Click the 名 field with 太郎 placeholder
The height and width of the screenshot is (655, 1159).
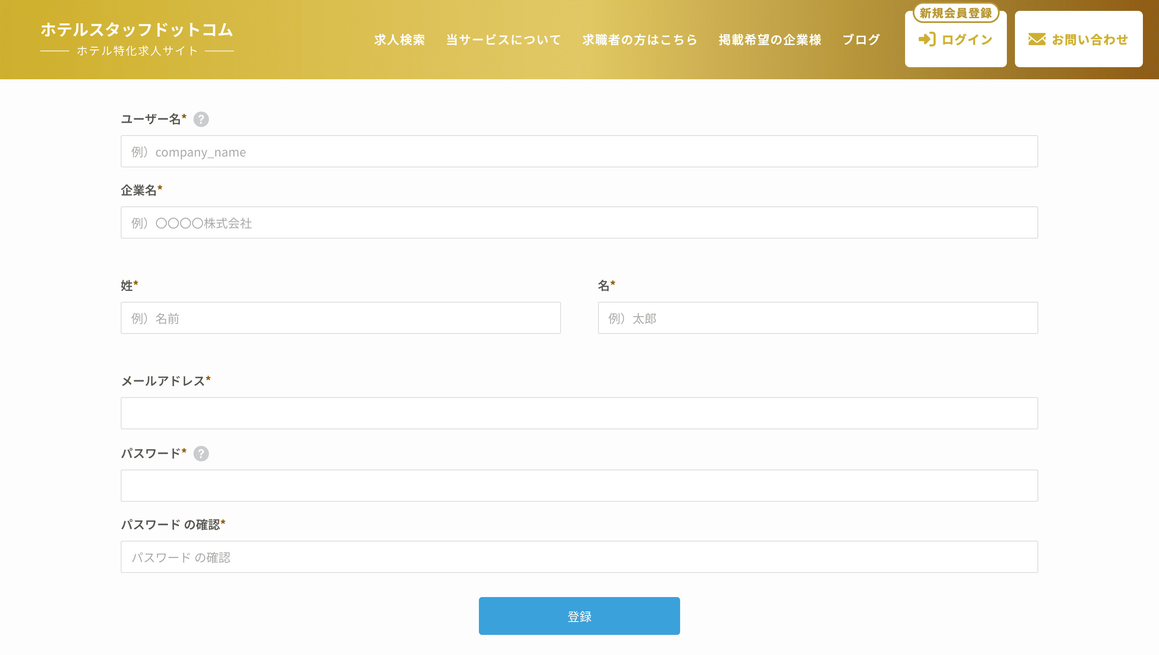click(x=817, y=318)
